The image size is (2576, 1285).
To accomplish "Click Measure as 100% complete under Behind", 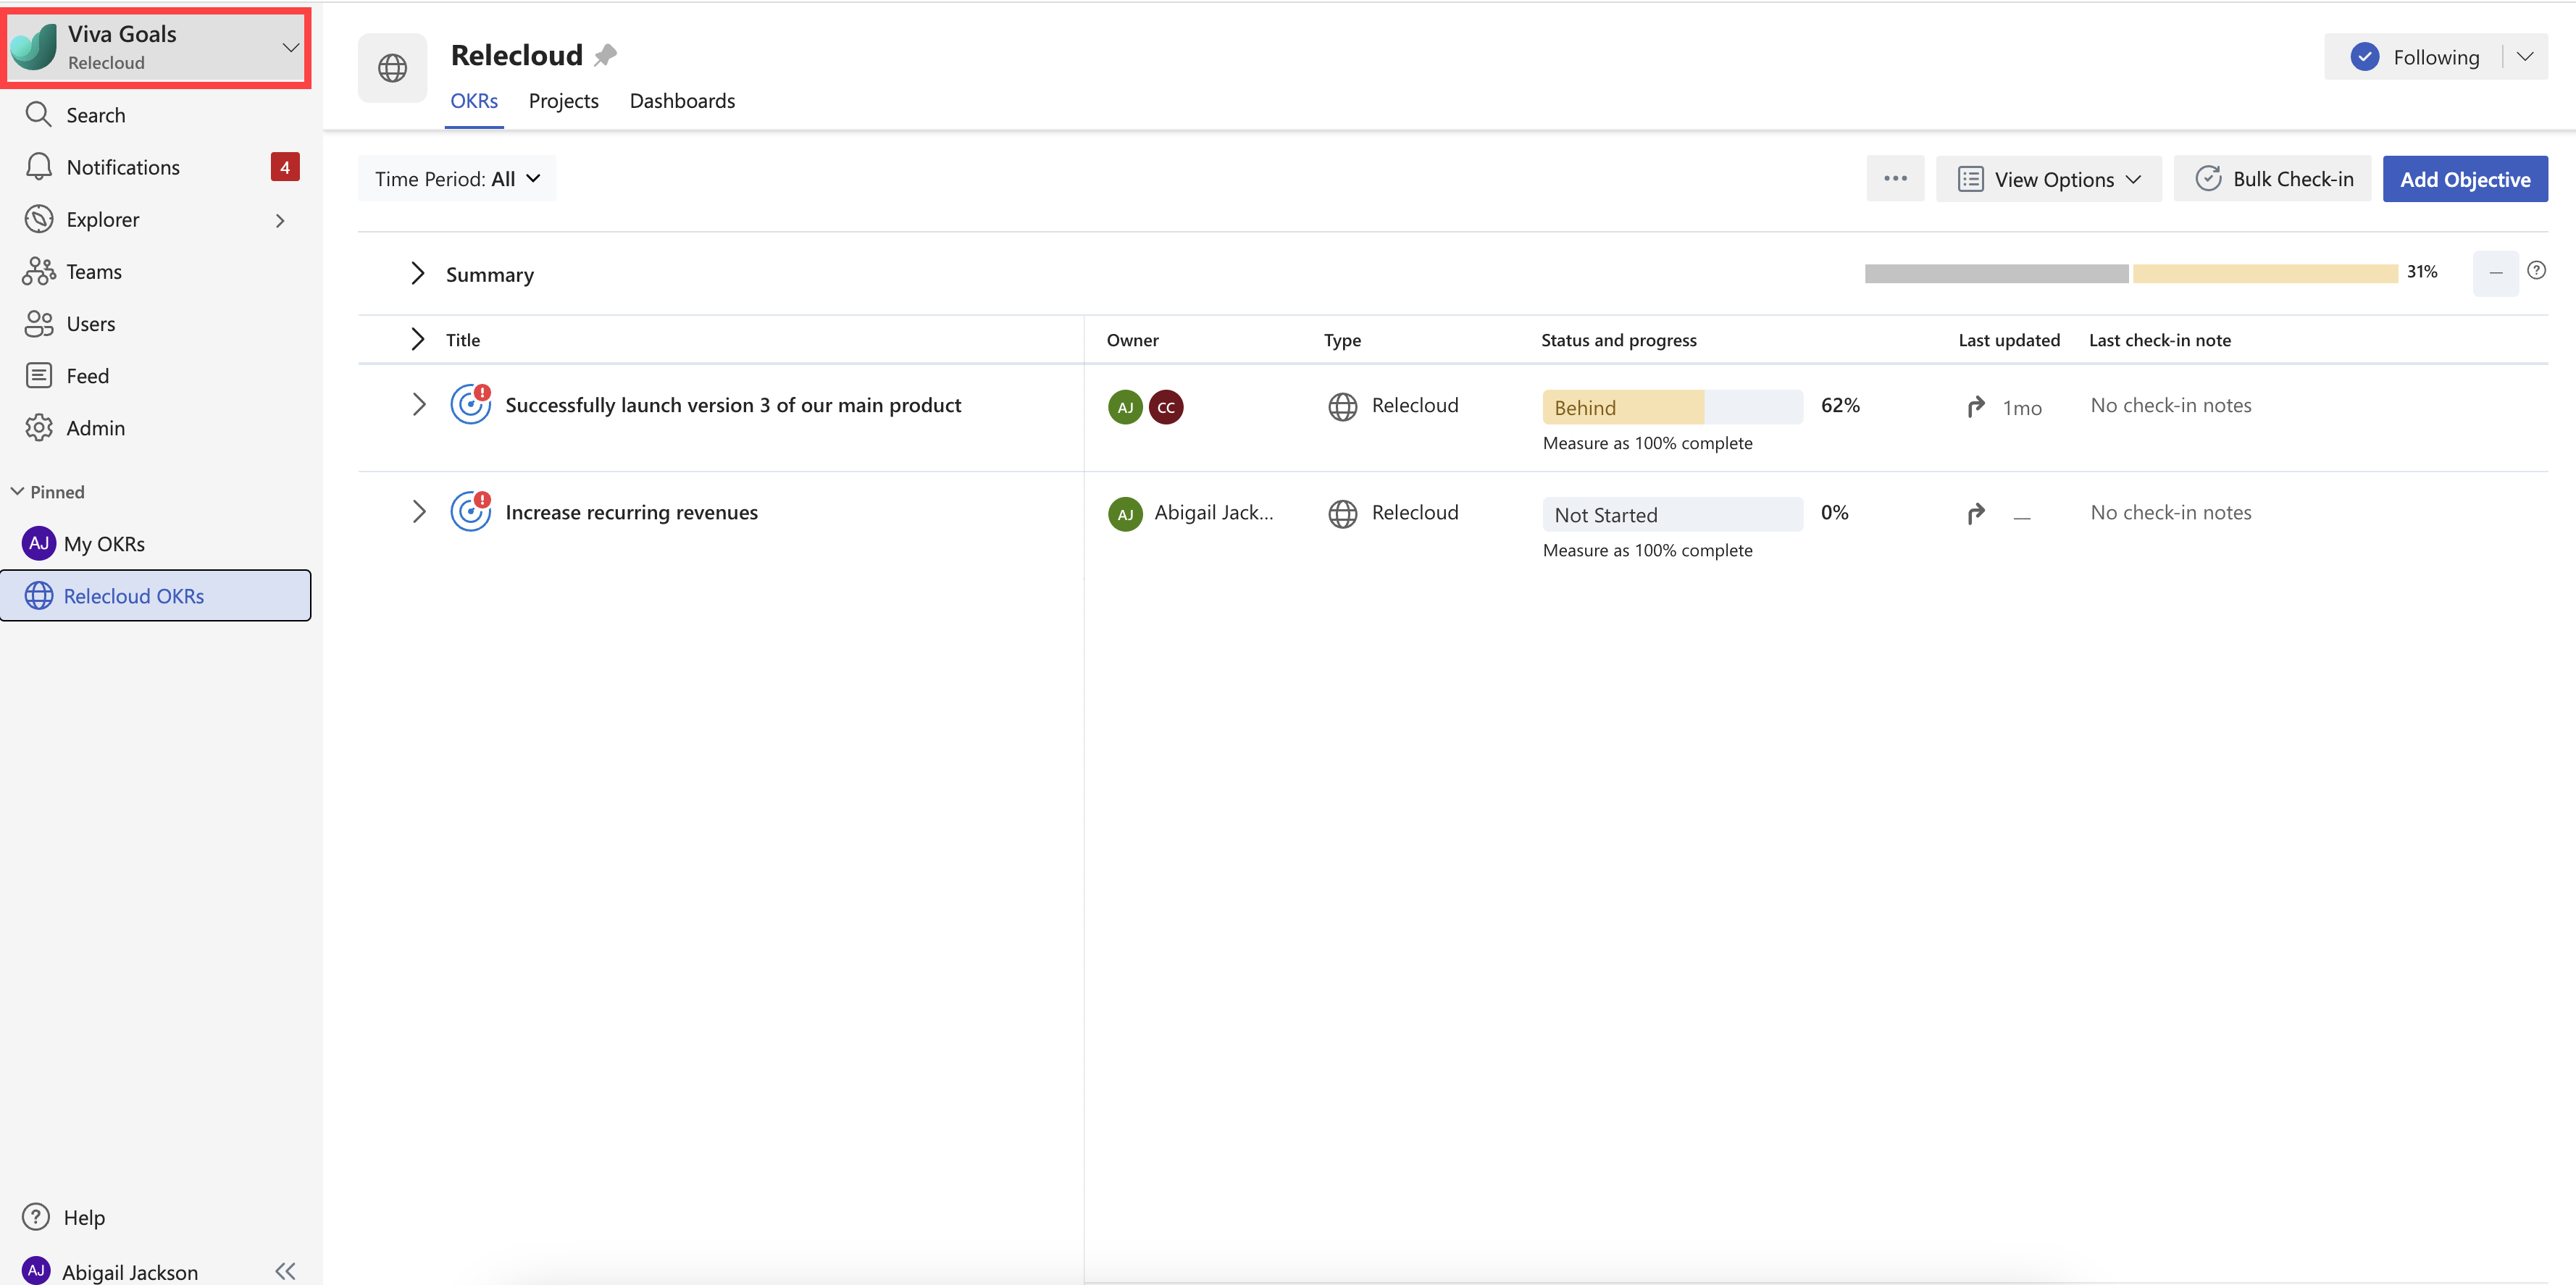I will click(x=1647, y=443).
